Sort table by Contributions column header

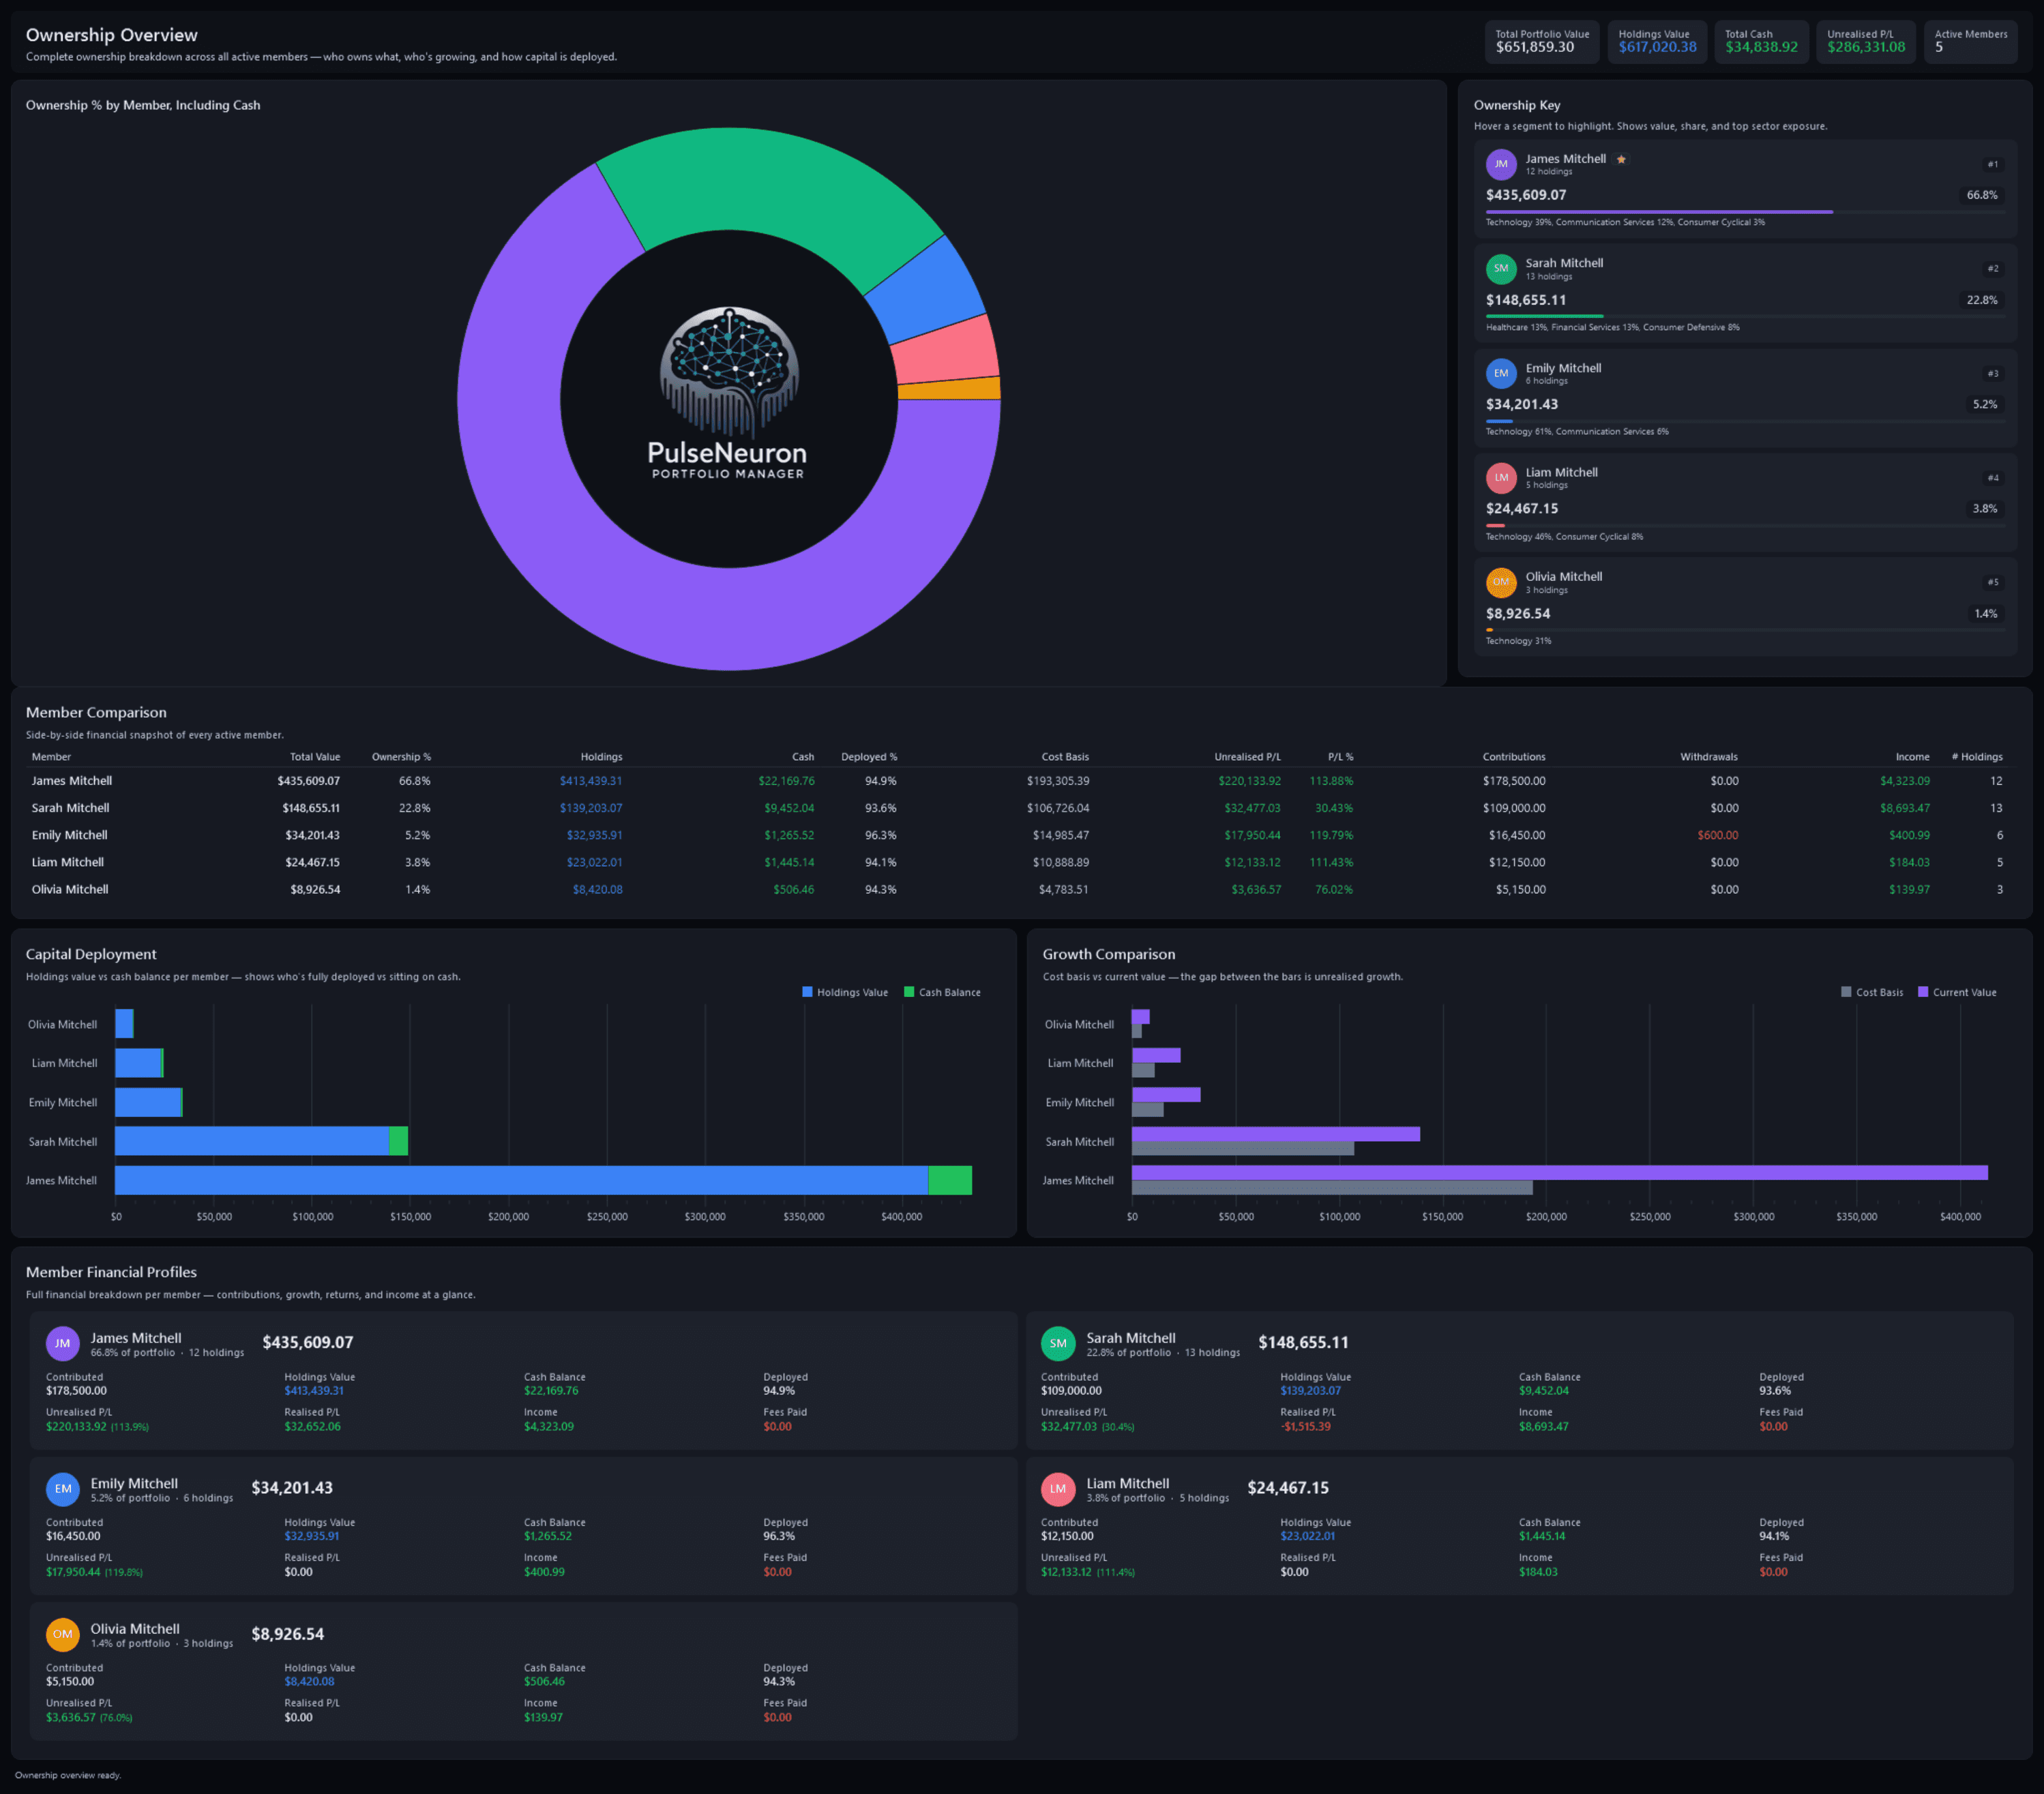(x=1514, y=757)
